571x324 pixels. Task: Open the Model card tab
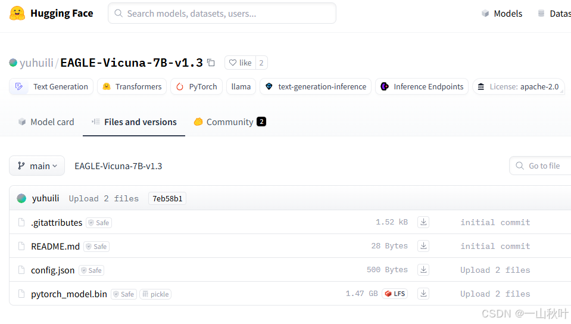46,122
